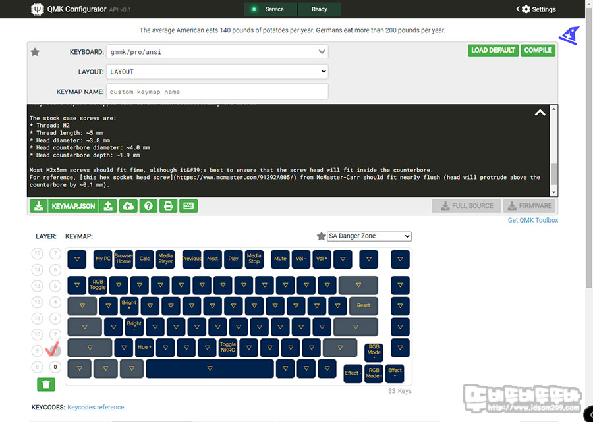Open the KEYBOARD gmmk/pro/ansi dropdown

[217, 52]
